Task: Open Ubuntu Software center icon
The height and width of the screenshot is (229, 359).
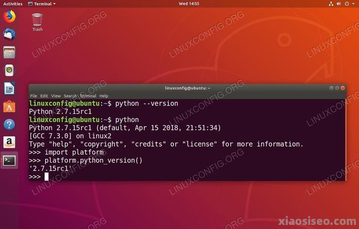Action: pyautogui.click(x=9, y=106)
